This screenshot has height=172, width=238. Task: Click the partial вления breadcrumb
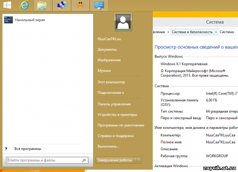(x=159, y=32)
